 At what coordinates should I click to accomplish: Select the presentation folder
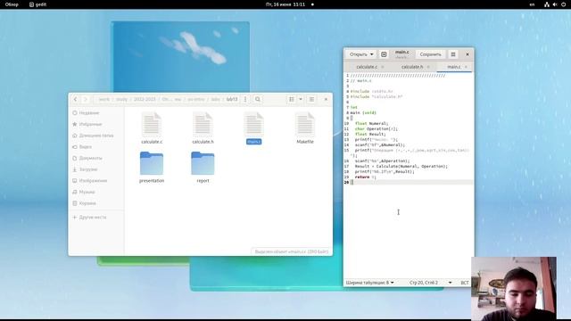[152, 167]
